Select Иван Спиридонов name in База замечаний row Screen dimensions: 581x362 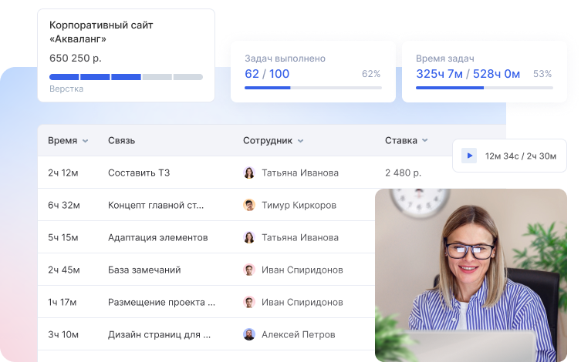302,270
